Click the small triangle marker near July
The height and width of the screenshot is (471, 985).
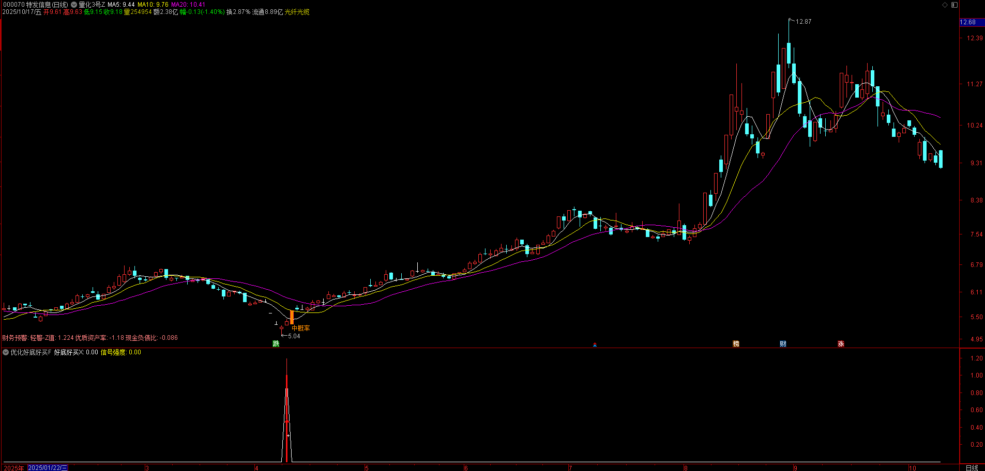coord(595,344)
